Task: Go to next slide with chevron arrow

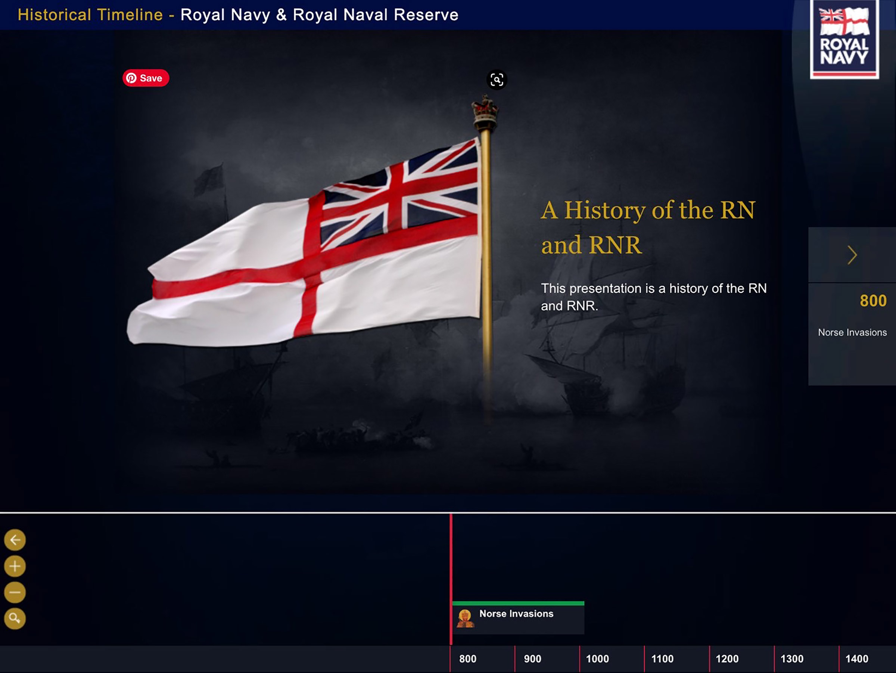Action: tap(852, 255)
